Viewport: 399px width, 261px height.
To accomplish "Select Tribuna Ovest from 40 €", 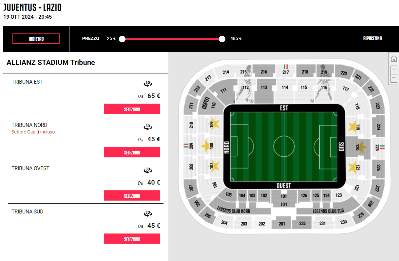I will pyautogui.click(x=132, y=195).
